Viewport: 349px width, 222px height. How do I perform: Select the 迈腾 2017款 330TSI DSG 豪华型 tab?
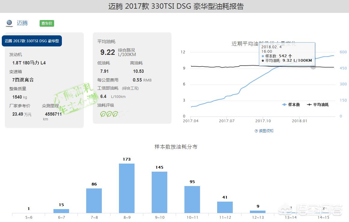pyautogui.click(x=32, y=41)
